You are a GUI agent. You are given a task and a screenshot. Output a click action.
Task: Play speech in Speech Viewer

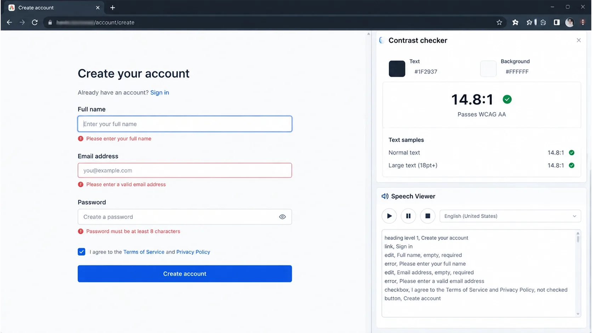coord(389,216)
